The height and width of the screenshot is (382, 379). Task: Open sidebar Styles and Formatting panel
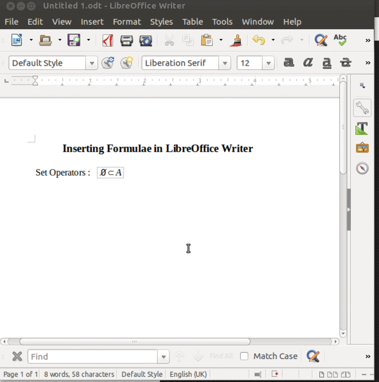[x=362, y=128]
